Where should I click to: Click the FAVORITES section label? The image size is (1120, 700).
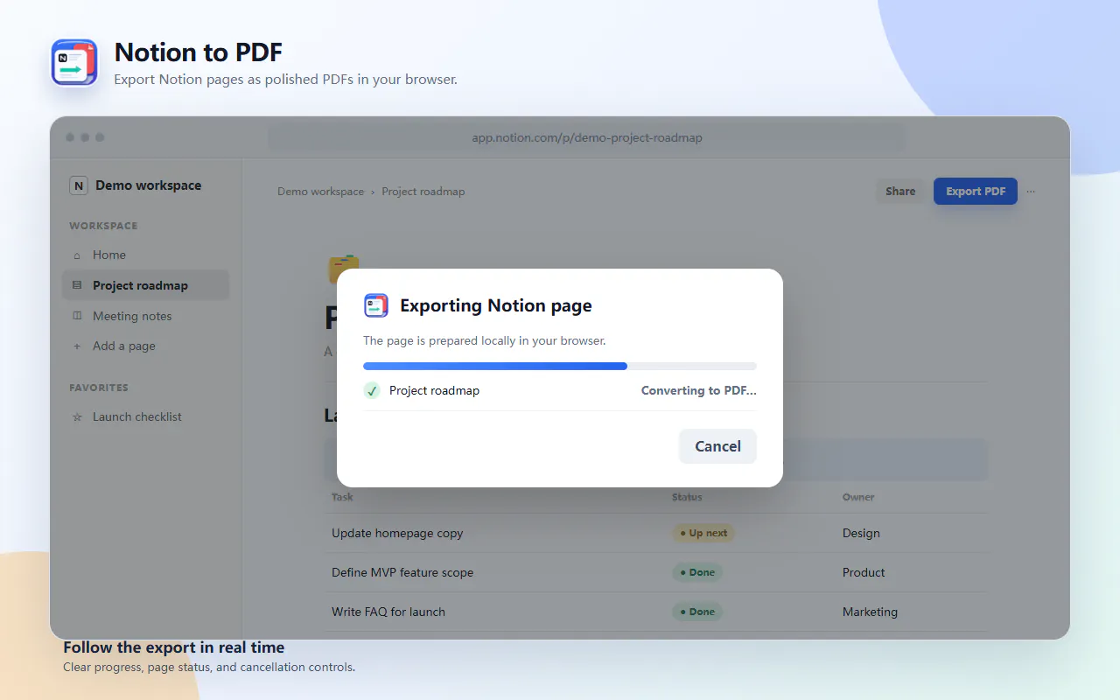pyautogui.click(x=99, y=388)
